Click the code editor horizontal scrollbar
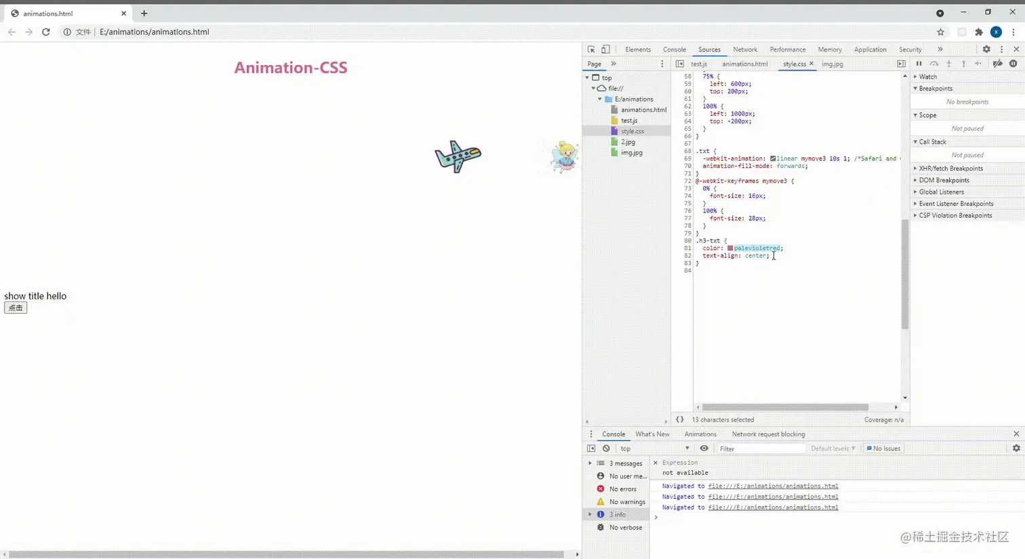Image resolution: width=1025 pixels, height=559 pixels. [785, 407]
